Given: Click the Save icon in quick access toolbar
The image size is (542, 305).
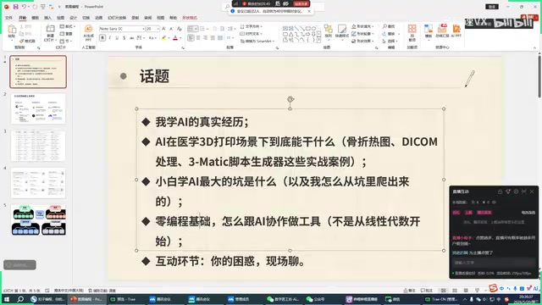Looking at the screenshot, I should pos(15,7).
